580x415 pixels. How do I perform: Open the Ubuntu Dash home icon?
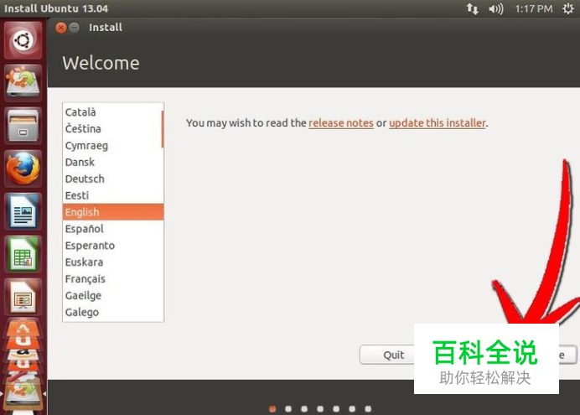point(23,40)
